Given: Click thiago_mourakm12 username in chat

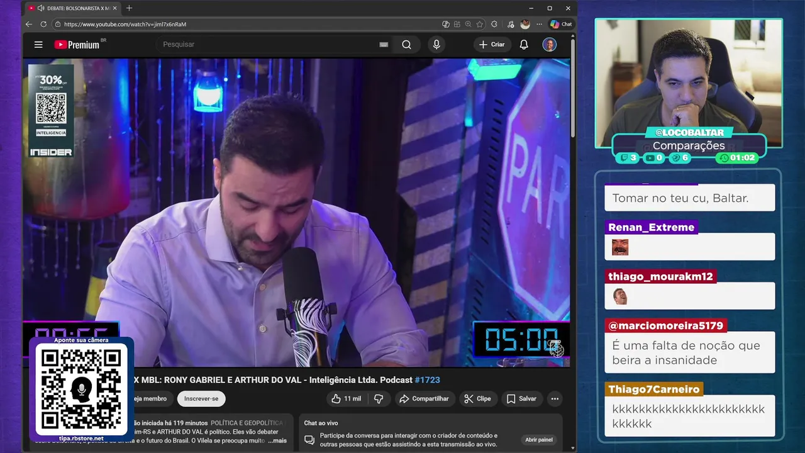Looking at the screenshot, I should pos(660,276).
